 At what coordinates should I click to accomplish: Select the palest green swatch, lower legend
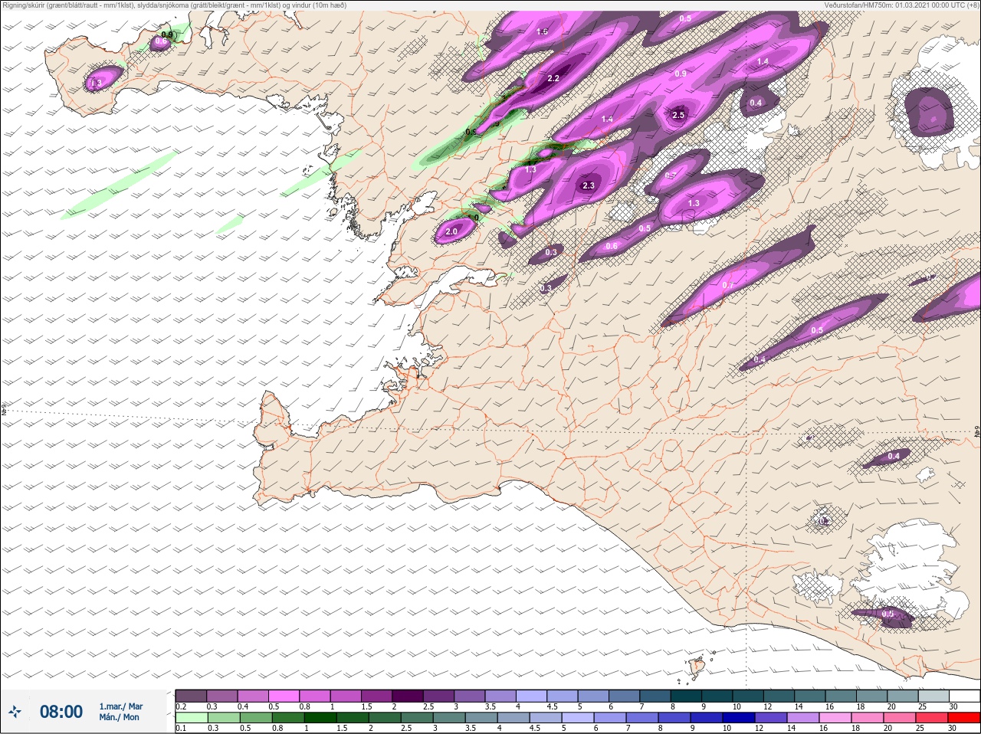[x=191, y=717]
